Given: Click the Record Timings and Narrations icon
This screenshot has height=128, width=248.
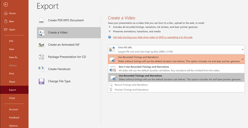Looking at the screenshot, I should pos(111,85).
